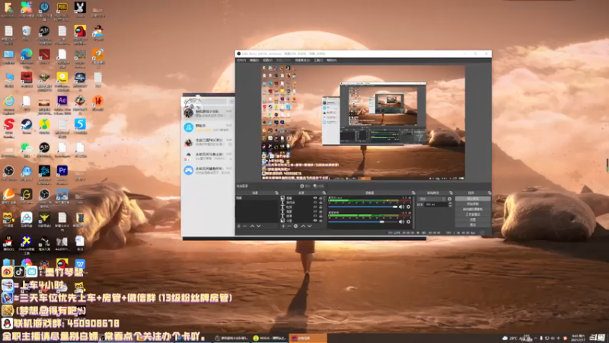The image size is (609, 343).
Task: Enable 工作室模式 studio mode in OBS
Action: tap(473, 214)
